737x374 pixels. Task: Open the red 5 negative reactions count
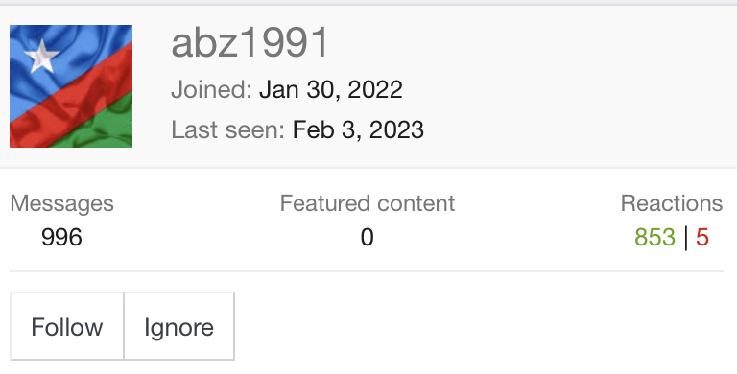tap(702, 237)
